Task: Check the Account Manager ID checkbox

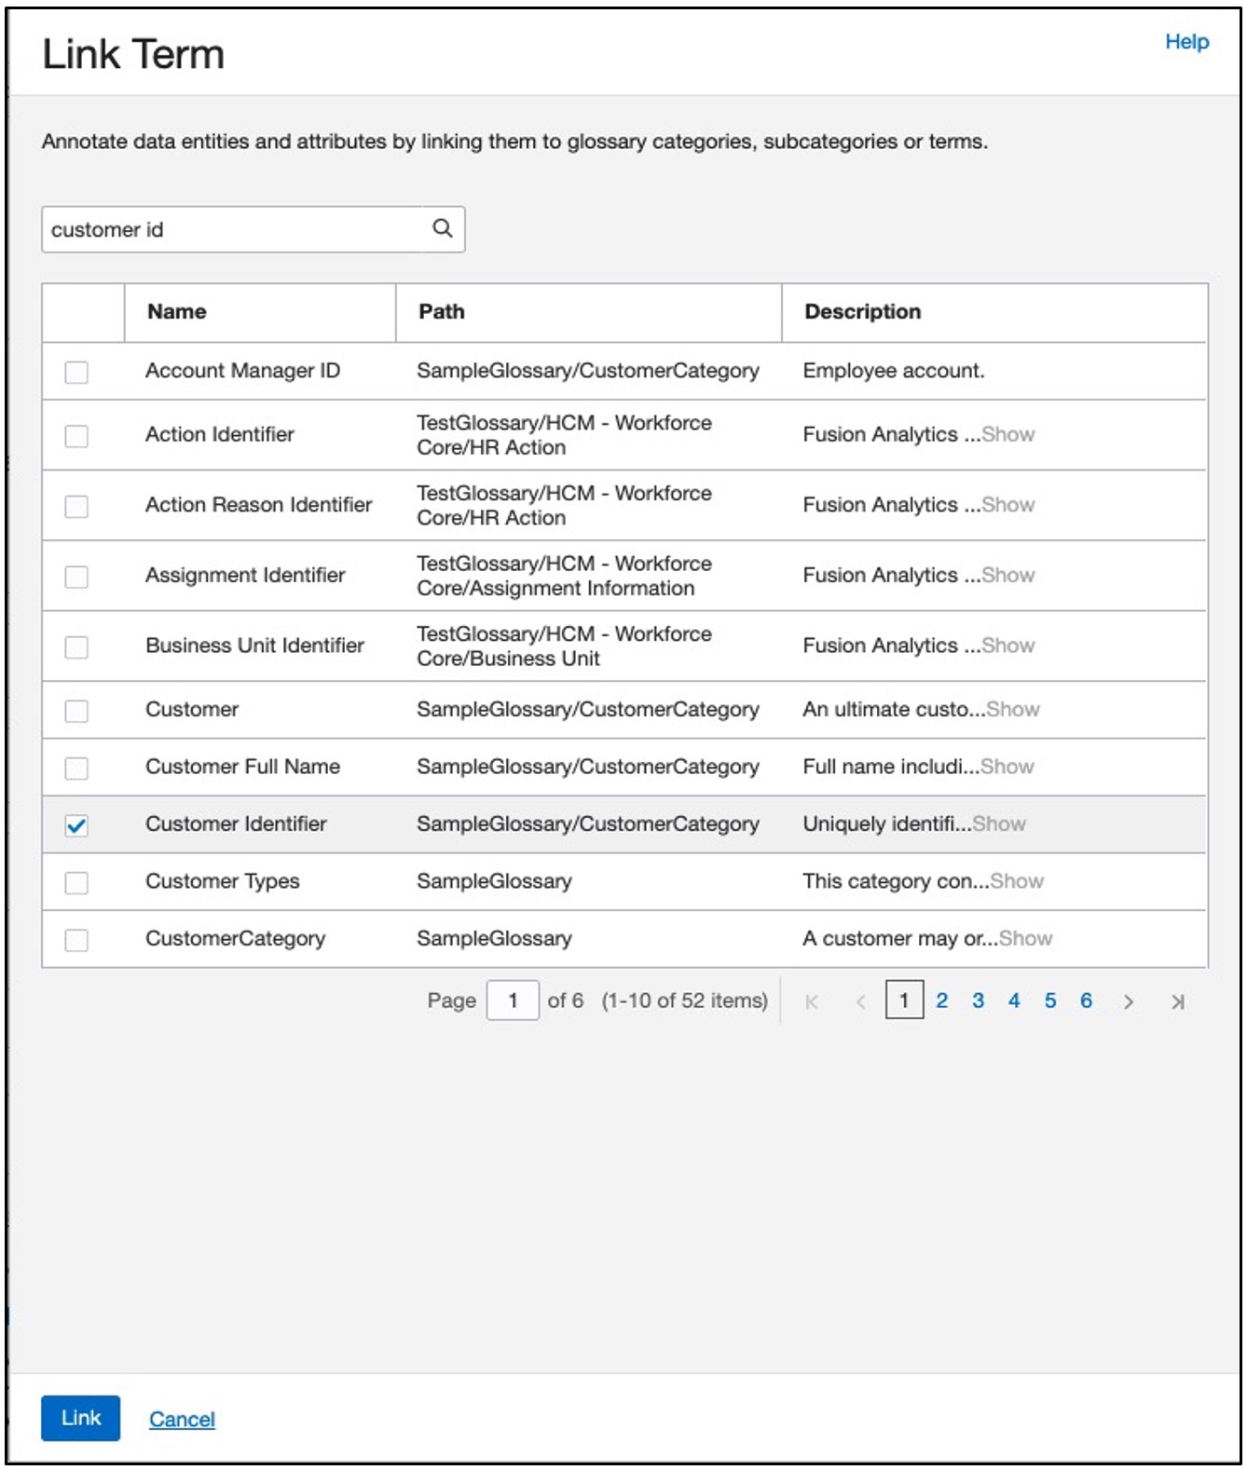Action: (x=76, y=372)
